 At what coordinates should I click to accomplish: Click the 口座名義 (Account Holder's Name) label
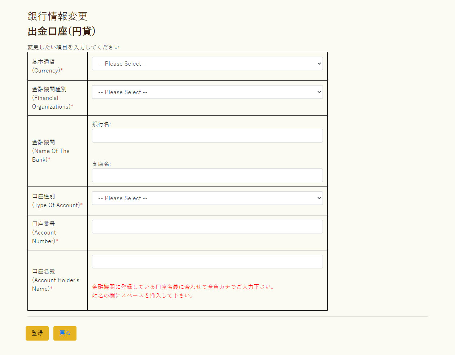tap(56, 280)
